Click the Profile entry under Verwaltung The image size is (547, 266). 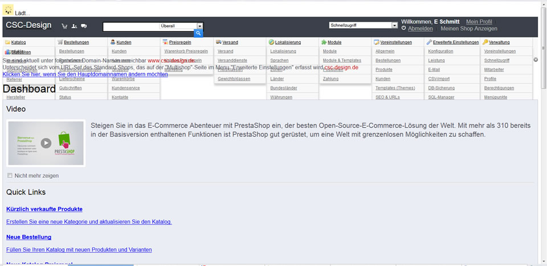pyautogui.click(x=490, y=78)
